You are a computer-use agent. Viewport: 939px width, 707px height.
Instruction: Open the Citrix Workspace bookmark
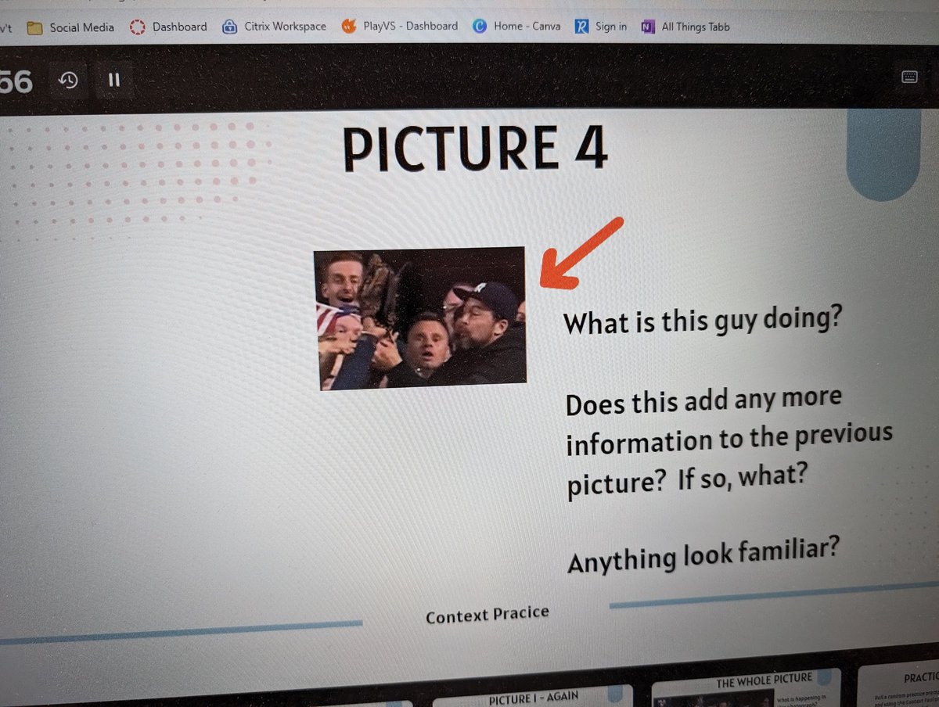tap(274, 27)
